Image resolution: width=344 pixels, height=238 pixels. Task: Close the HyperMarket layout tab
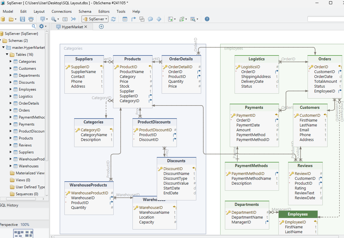[86, 27]
